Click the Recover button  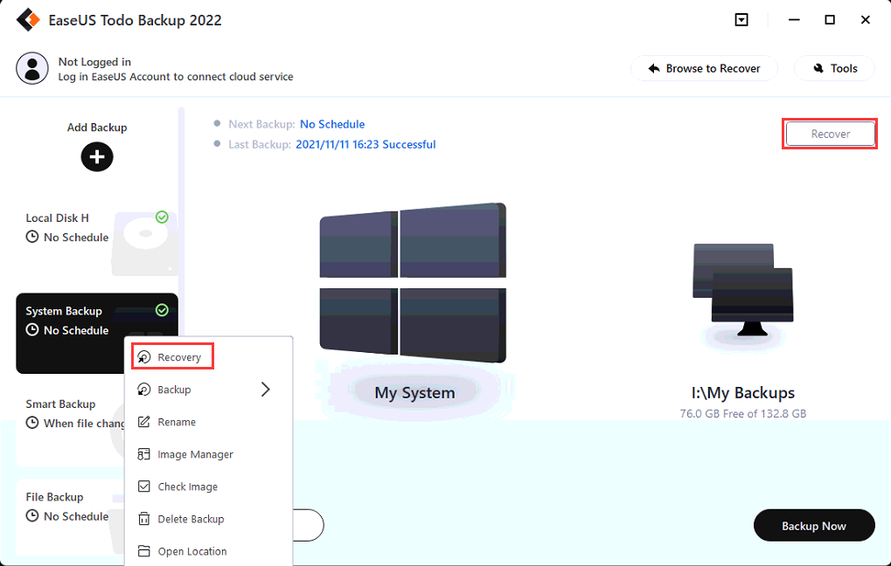point(830,134)
